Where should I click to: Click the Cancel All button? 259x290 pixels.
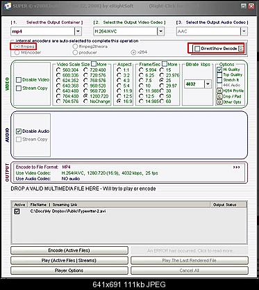tap(190, 271)
